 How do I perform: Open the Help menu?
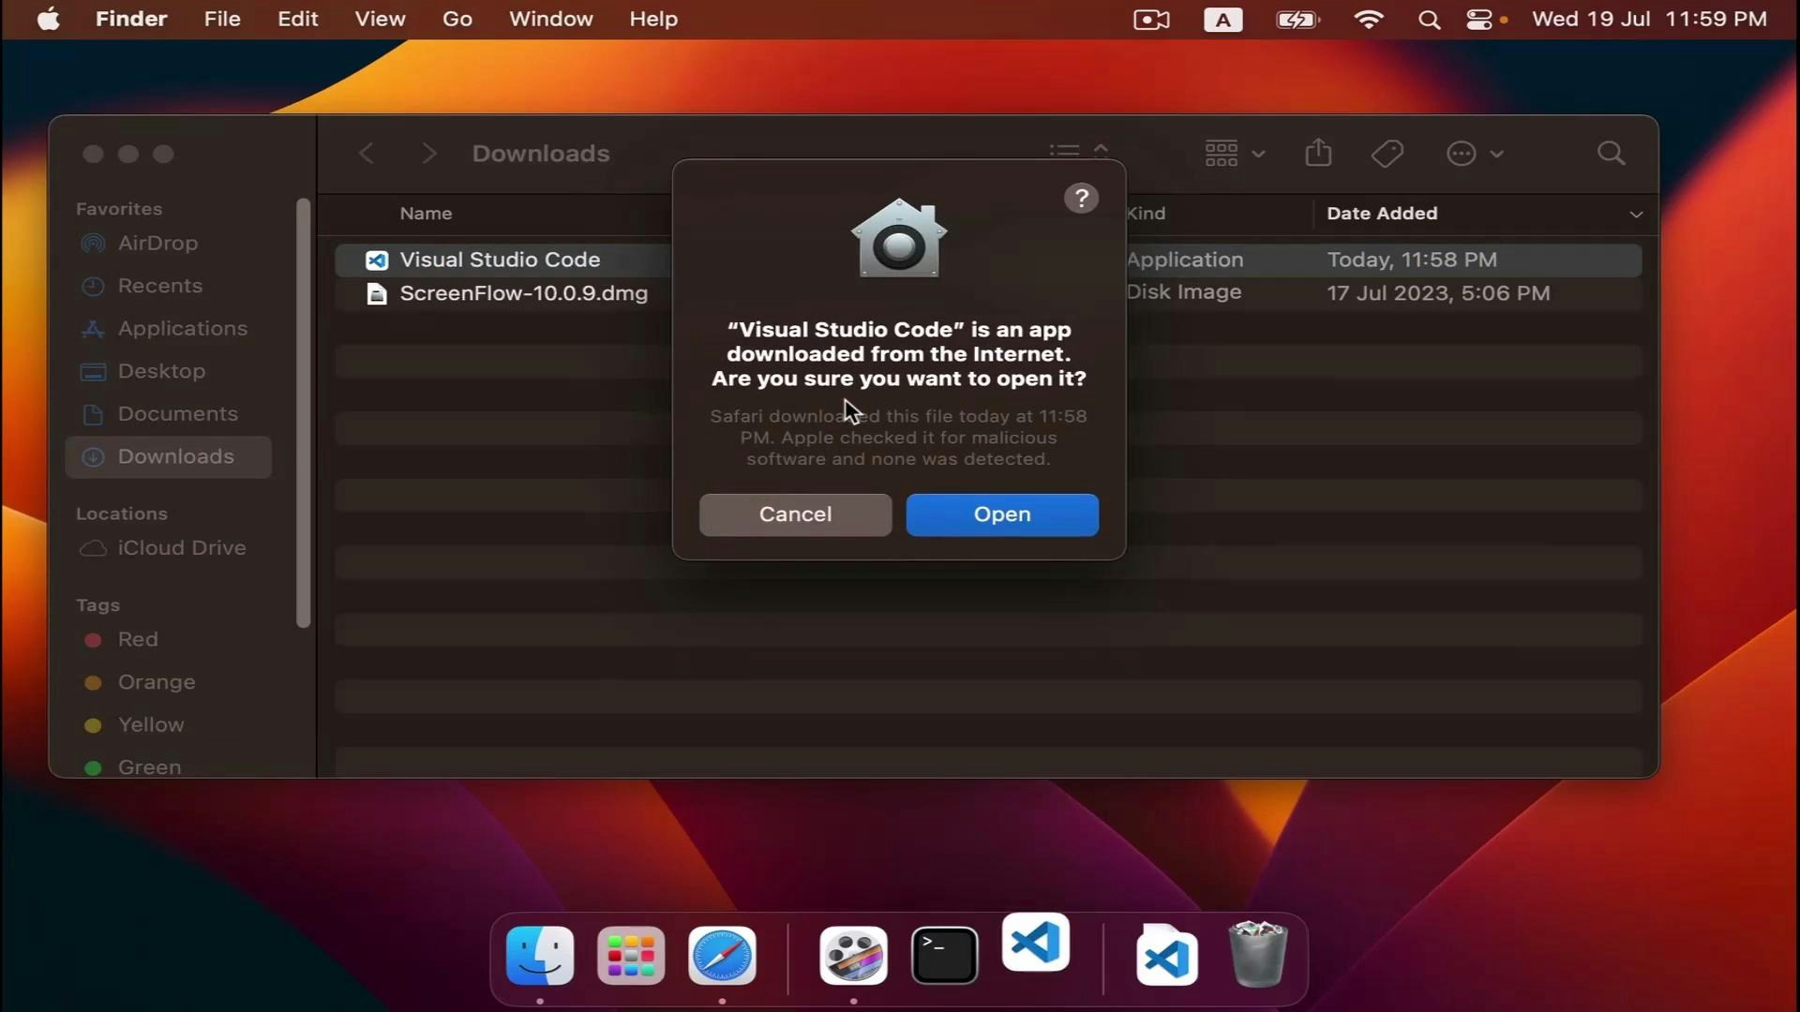click(x=652, y=19)
